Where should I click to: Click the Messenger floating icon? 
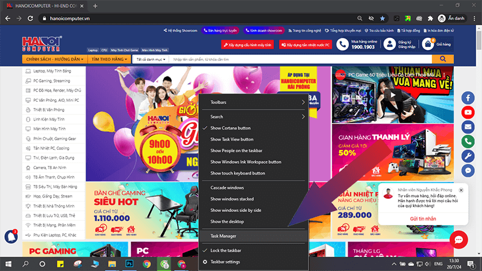468,170
